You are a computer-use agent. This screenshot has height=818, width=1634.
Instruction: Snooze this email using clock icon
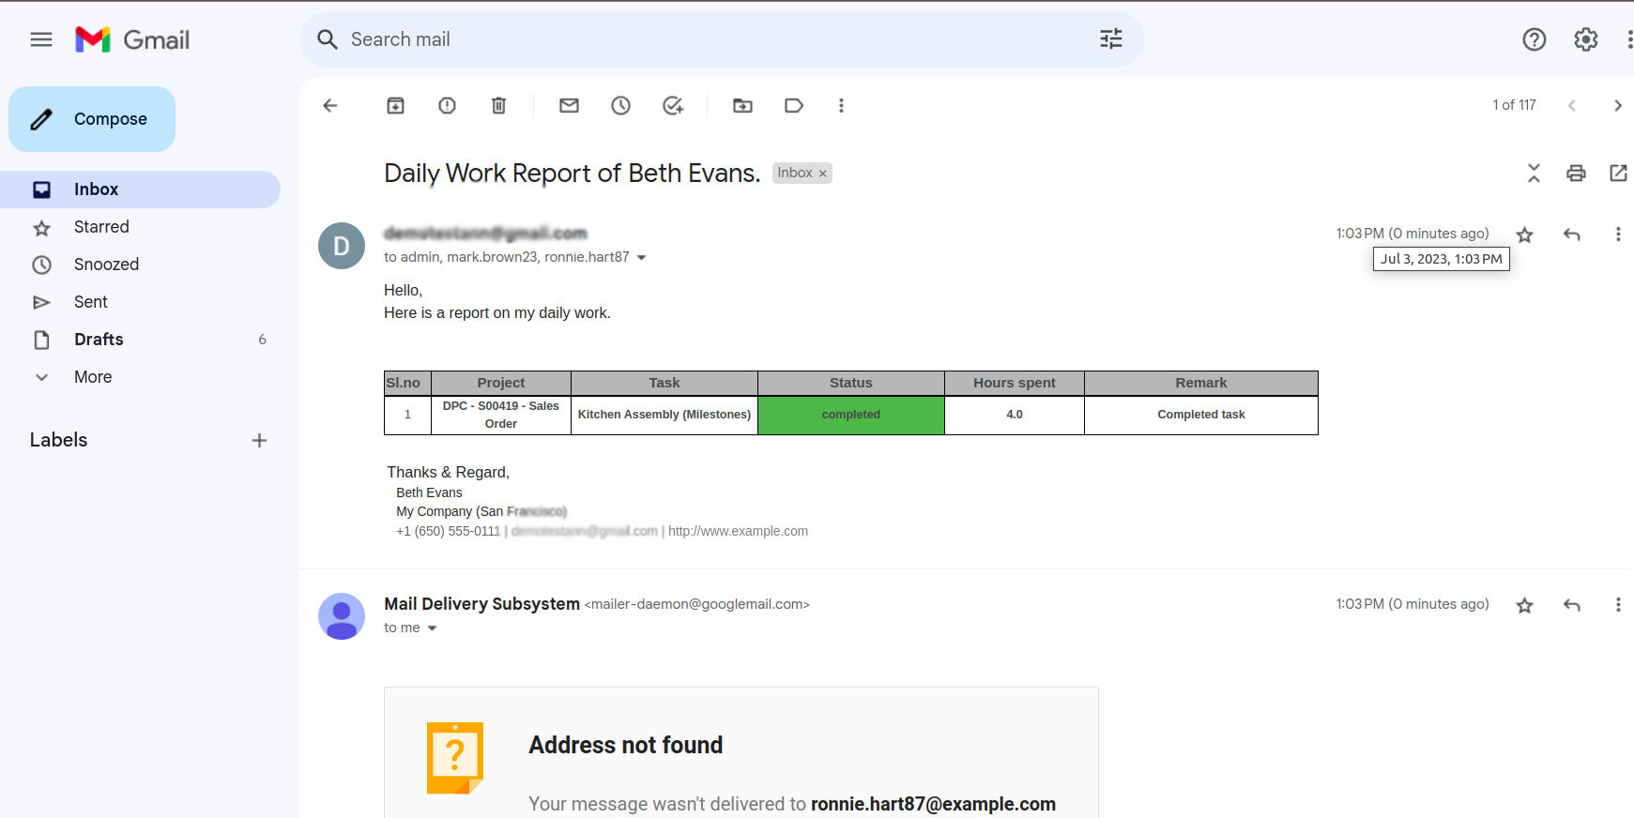[x=620, y=106]
